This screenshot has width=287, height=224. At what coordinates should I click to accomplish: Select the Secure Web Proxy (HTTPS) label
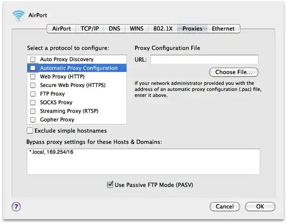(x=73, y=85)
